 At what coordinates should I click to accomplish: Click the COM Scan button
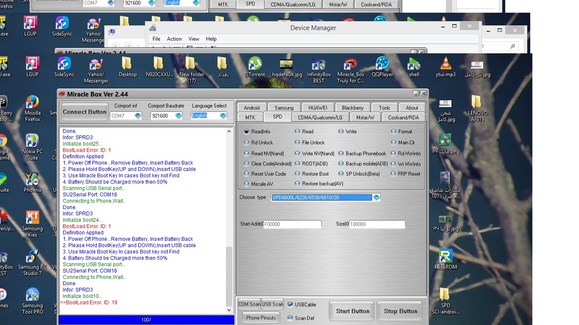point(249,304)
